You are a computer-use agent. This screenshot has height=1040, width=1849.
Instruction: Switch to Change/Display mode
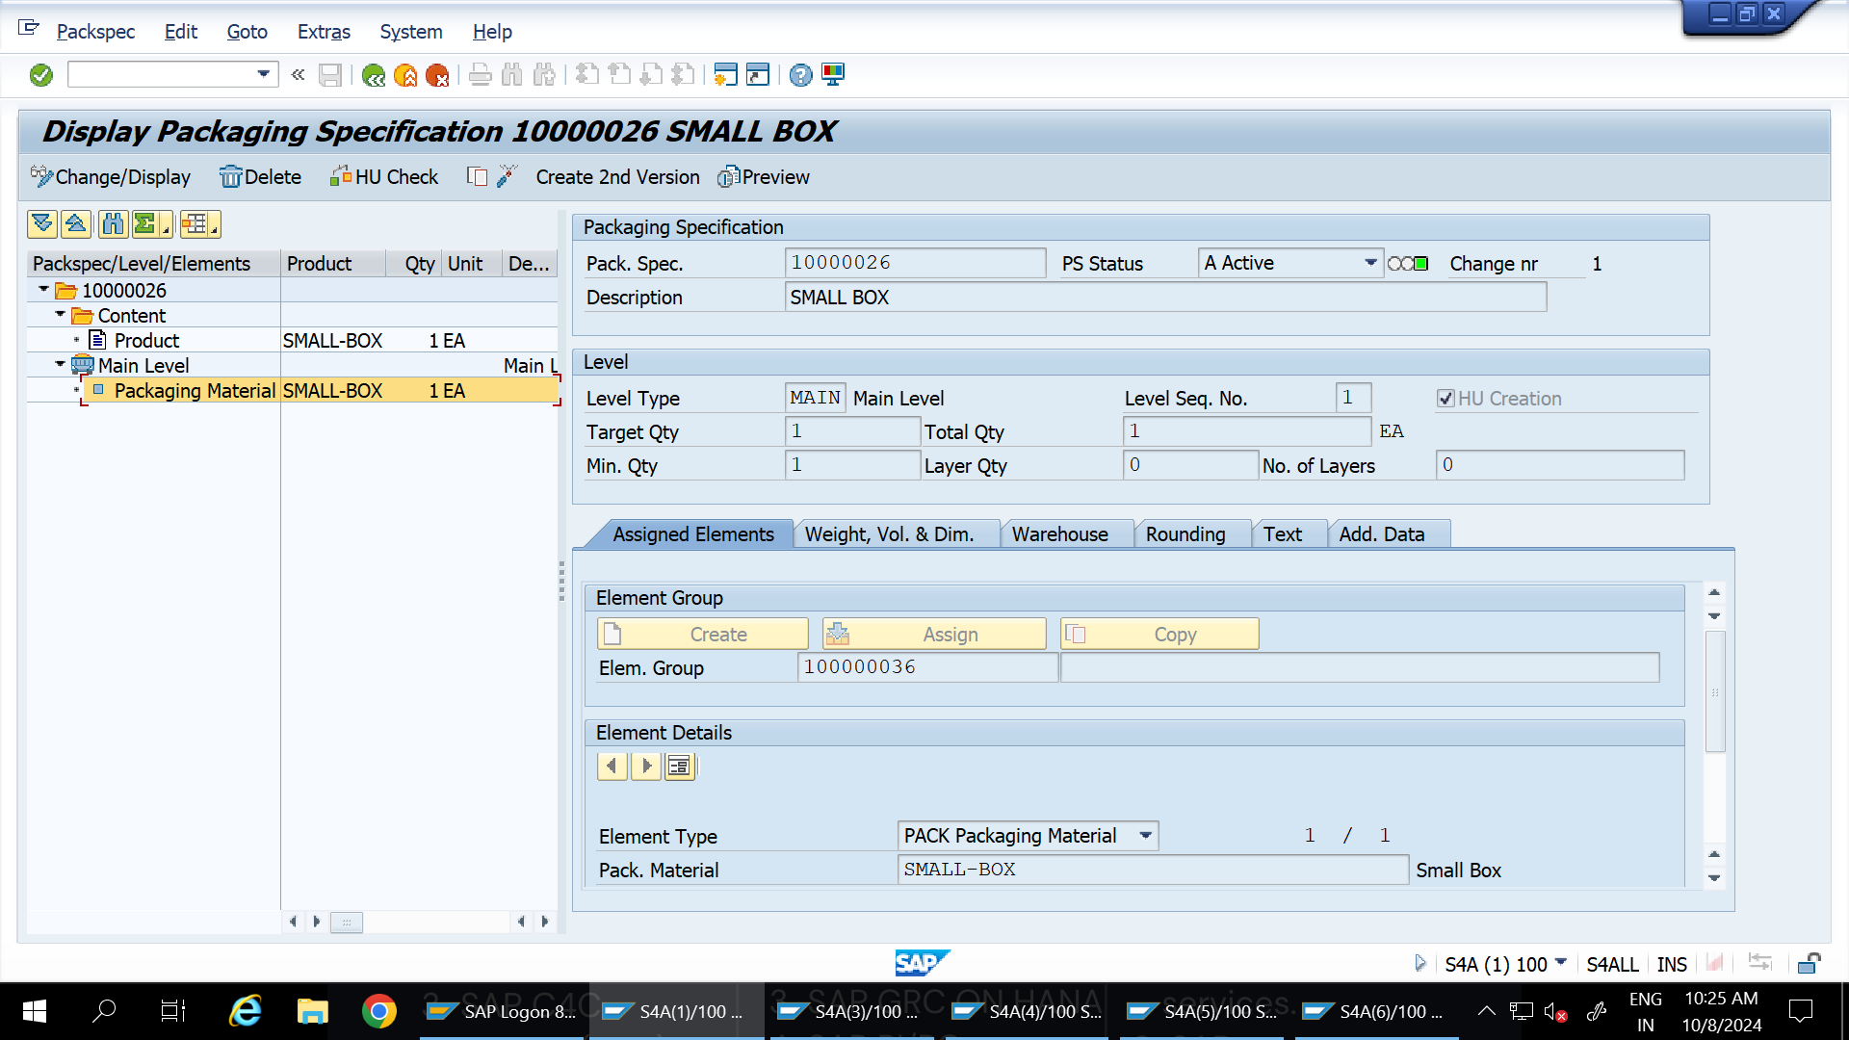tap(110, 176)
